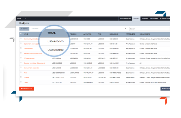
Task: Show the Archived budgets tab
Action: coord(35,29)
